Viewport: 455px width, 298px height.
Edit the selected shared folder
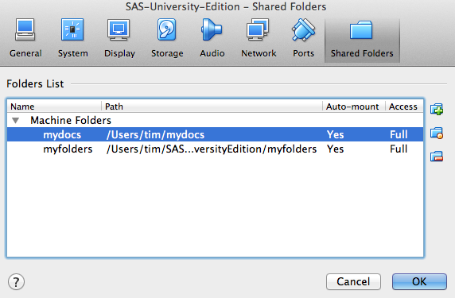tap(437, 134)
